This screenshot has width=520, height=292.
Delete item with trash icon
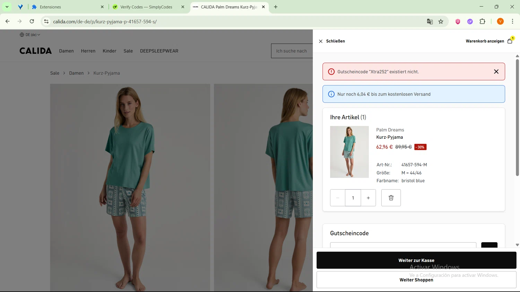(x=391, y=198)
